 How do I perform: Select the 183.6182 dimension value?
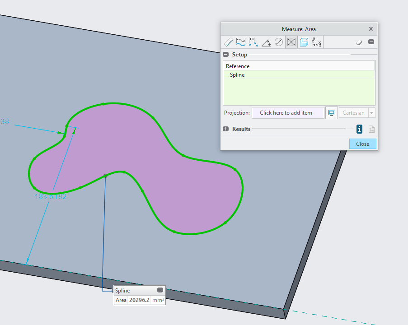pyautogui.click(x=51, y=196)
